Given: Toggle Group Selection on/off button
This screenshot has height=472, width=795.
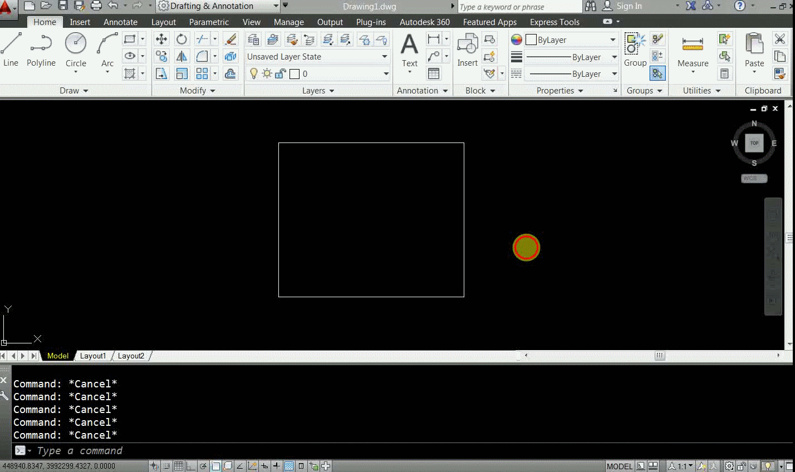Looking at the screenshot, I should tap(657, 73).
